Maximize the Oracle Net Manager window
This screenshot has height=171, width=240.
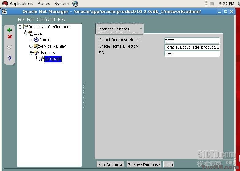tap(226, 11)
